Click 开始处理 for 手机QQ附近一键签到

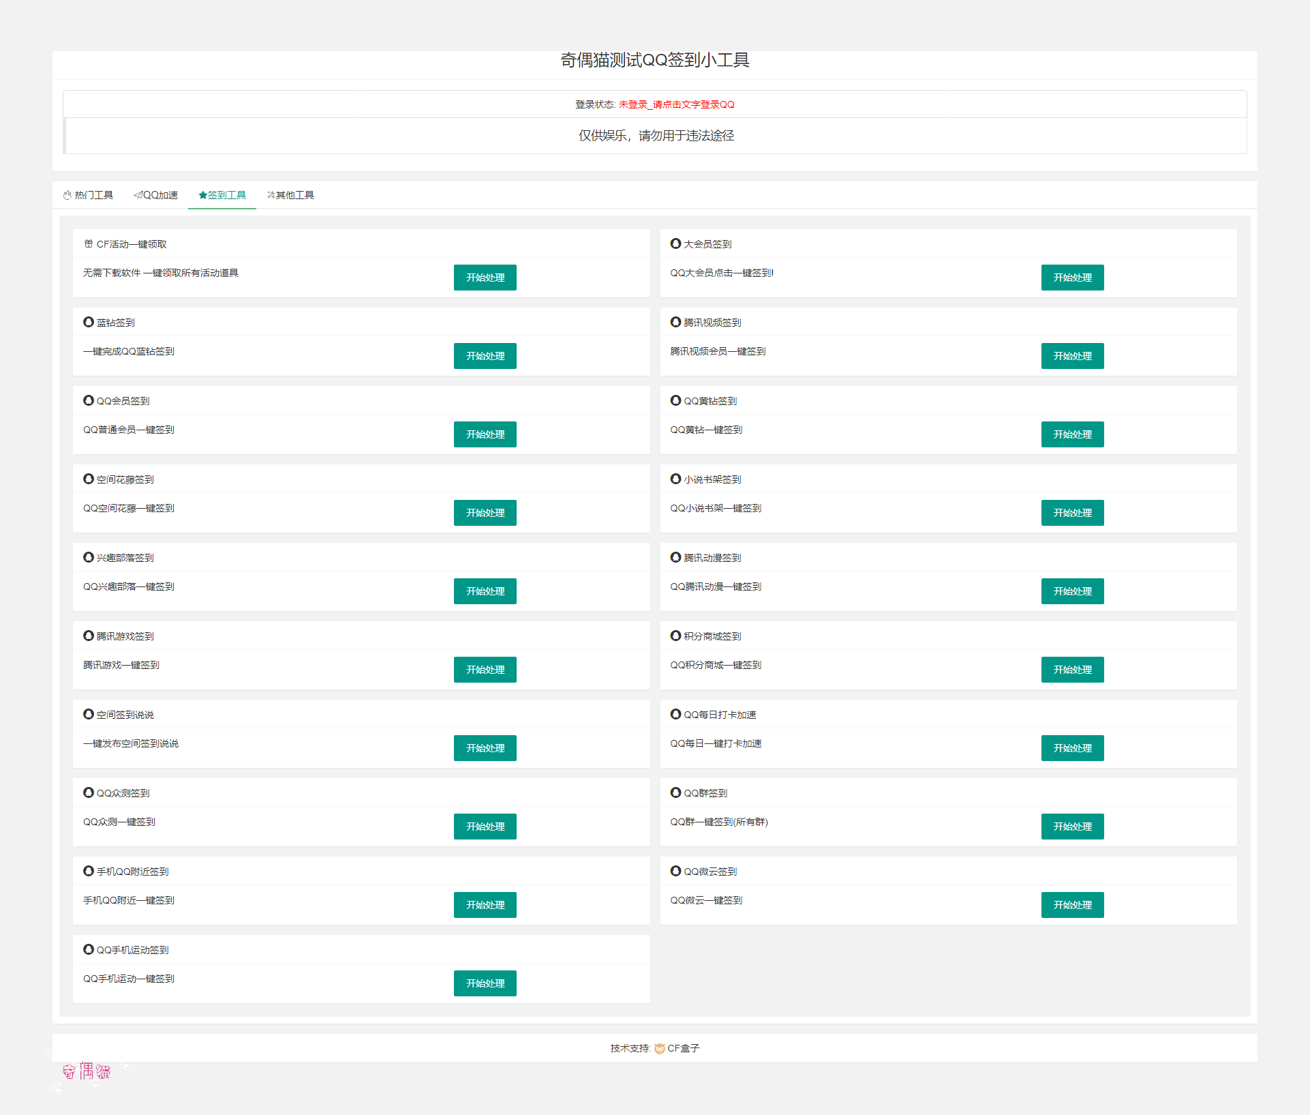(485, 905)
